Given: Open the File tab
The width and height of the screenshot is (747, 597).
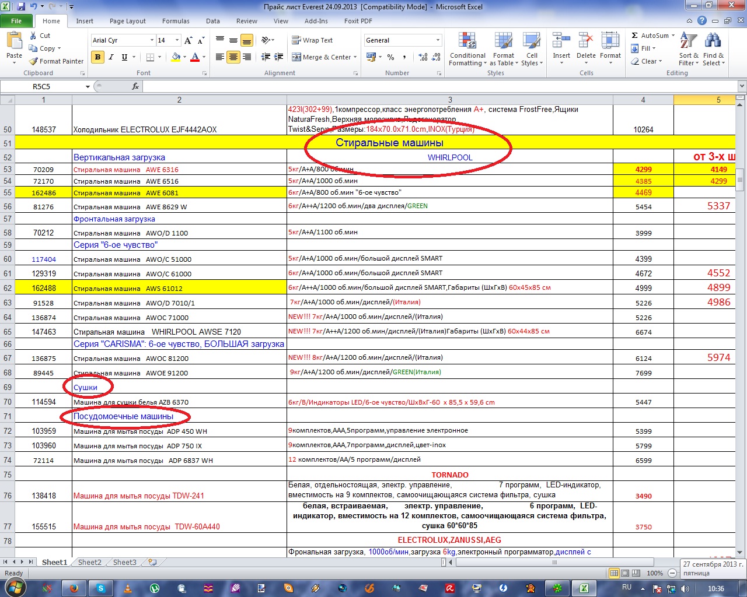Looking at the screenshot, I should pos(16,21).
